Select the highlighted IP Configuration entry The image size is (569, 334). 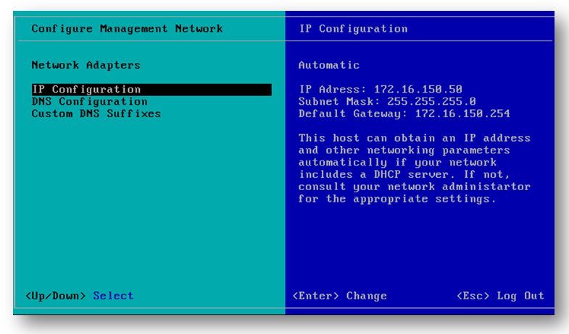point(151,90)
